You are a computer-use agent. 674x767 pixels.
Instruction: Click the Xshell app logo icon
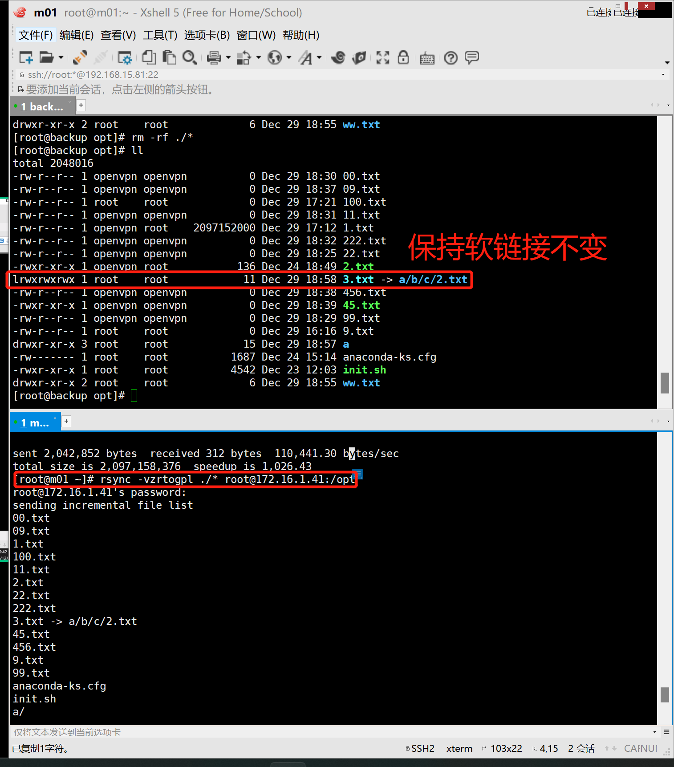(x=20, y=12)
